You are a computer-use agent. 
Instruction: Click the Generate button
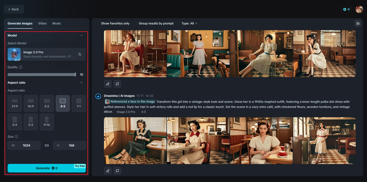point(47,168)
